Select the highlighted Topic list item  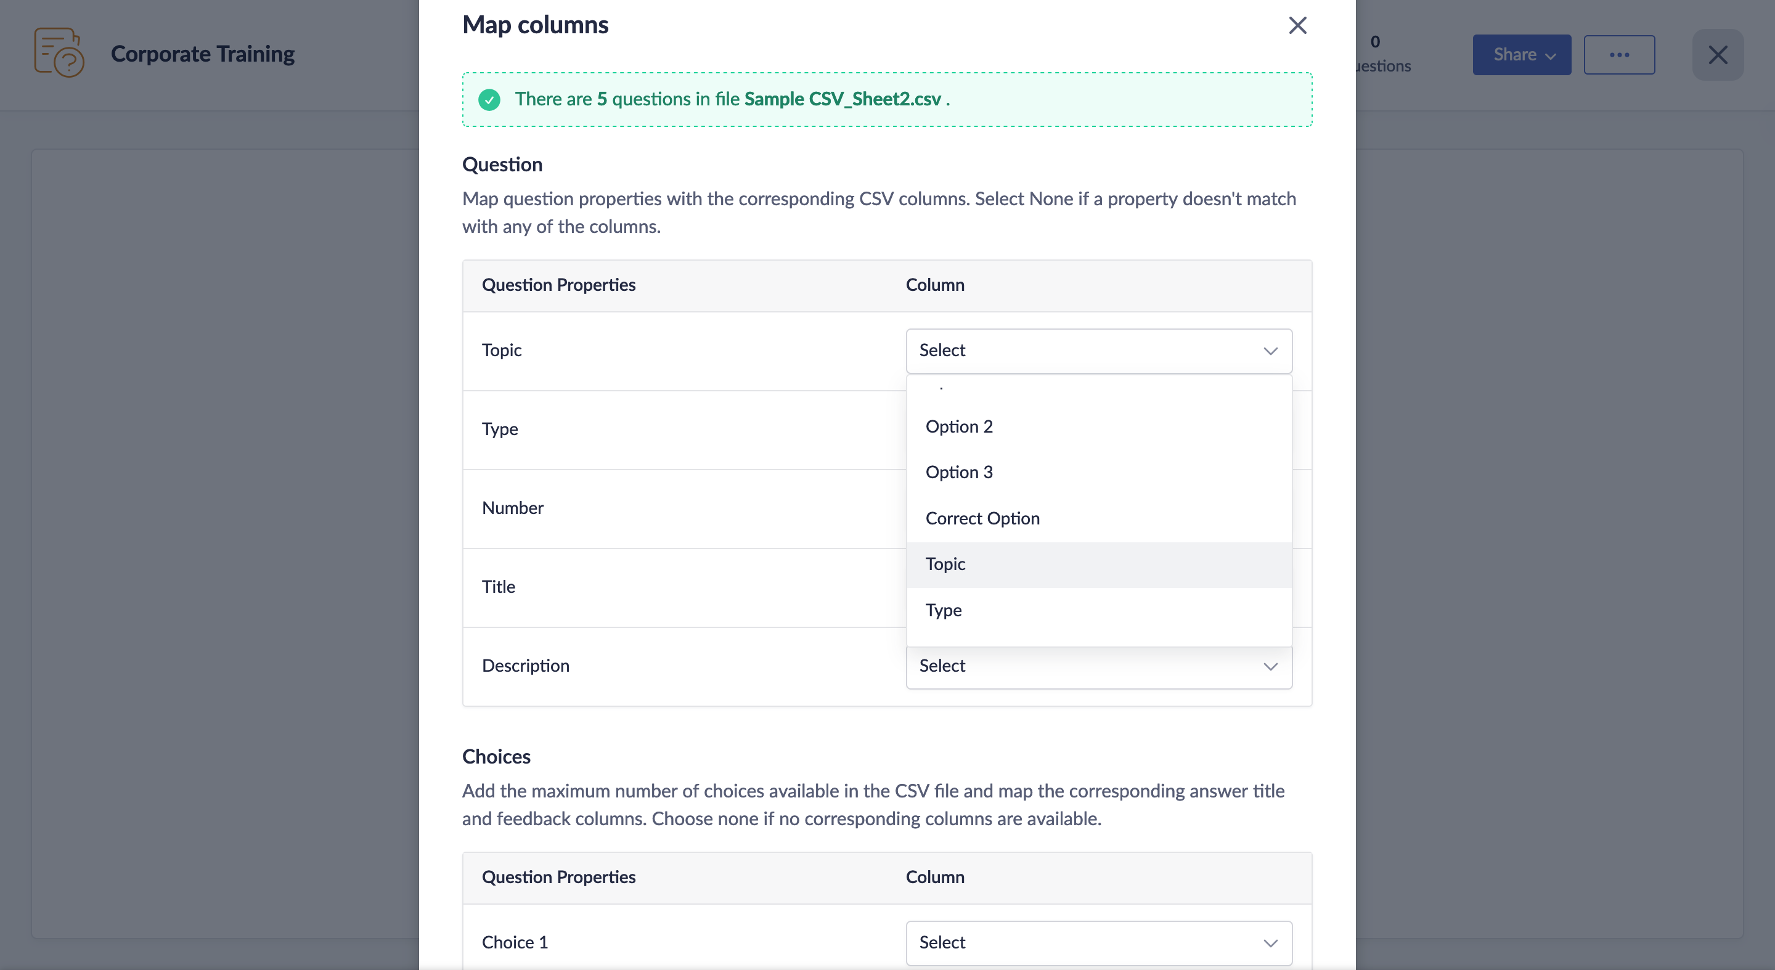[x=945, y=564]
